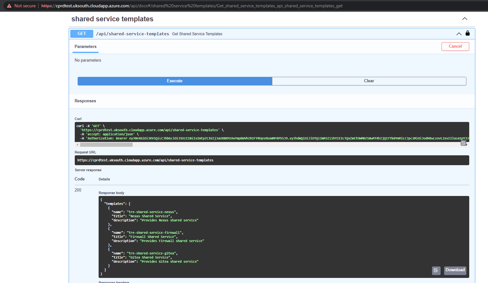Click the horizontal scrollbar under the curl block
The image size is (488, 283).
tap(107, 145)
